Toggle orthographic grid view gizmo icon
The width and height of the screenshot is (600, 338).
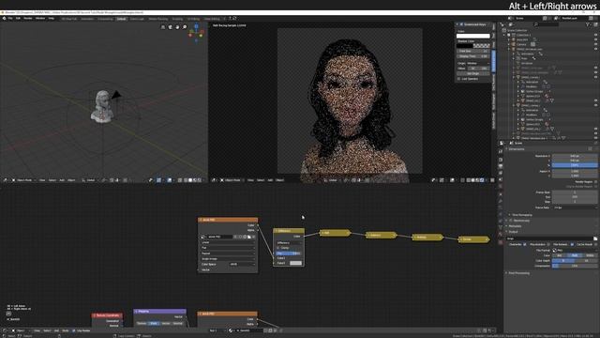pyautogui.click(x=163, y=27)
